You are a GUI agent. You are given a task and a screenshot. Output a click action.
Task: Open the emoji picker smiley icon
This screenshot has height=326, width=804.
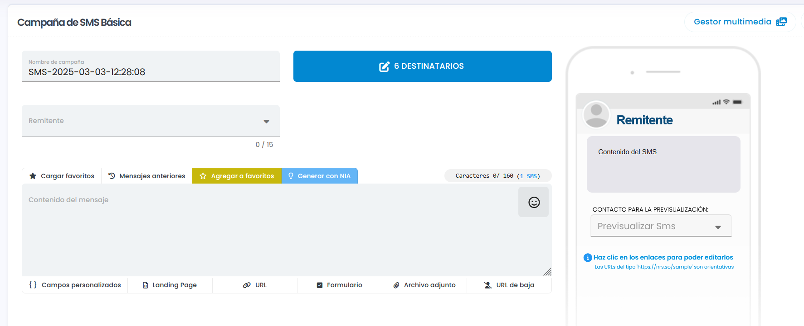[534, 202]
